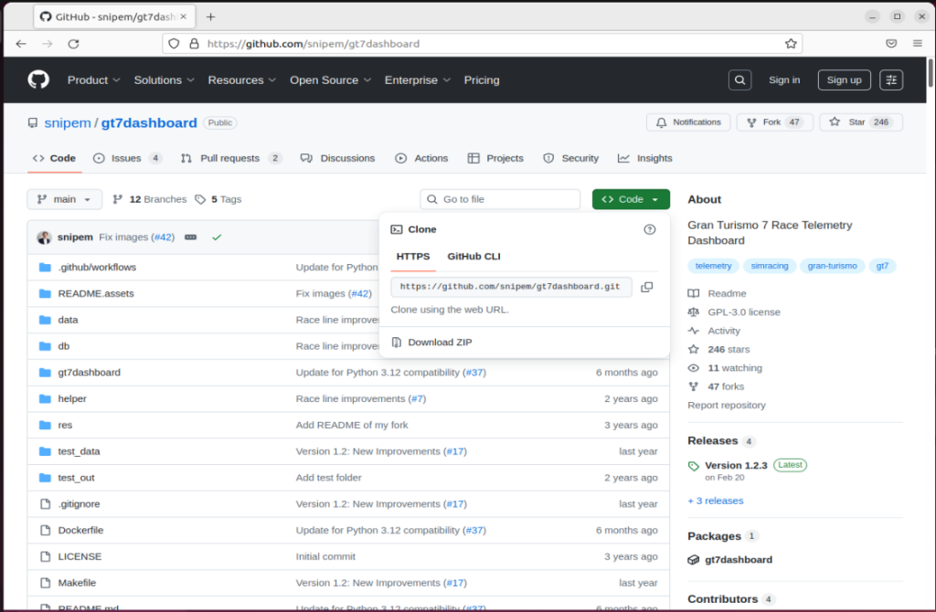936x612 pixels.
Task: Open the .github/workflows folder
Action: (97, 268)
